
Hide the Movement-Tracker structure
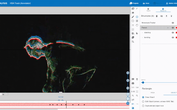[x=173, y=23]
